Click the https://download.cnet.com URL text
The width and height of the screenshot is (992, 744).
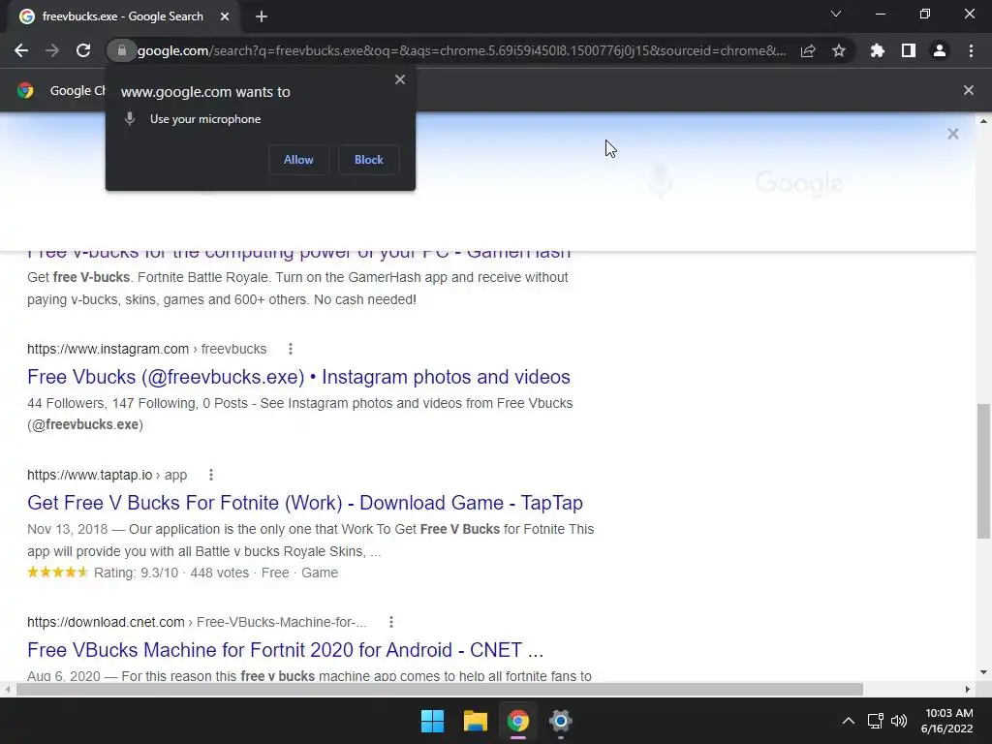106,622
